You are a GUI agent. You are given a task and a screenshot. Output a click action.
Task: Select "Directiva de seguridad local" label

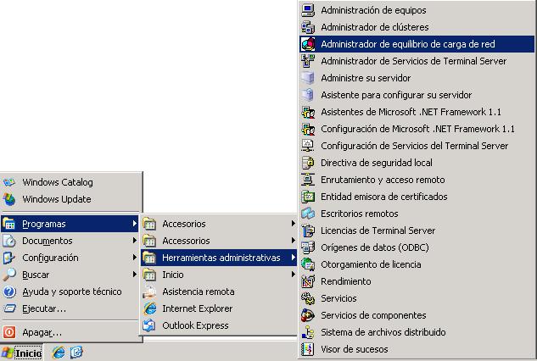[x=377, y=163]
